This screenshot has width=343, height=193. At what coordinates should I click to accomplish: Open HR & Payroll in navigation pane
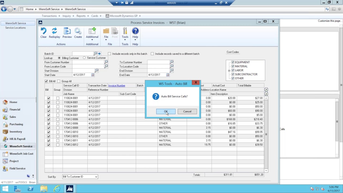pyautogui.click(x=17, y=139)
